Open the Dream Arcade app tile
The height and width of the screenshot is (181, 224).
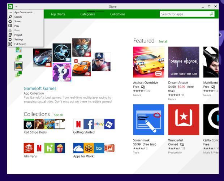click(x=184, y=62)
